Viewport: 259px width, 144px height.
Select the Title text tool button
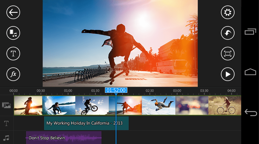13,54
